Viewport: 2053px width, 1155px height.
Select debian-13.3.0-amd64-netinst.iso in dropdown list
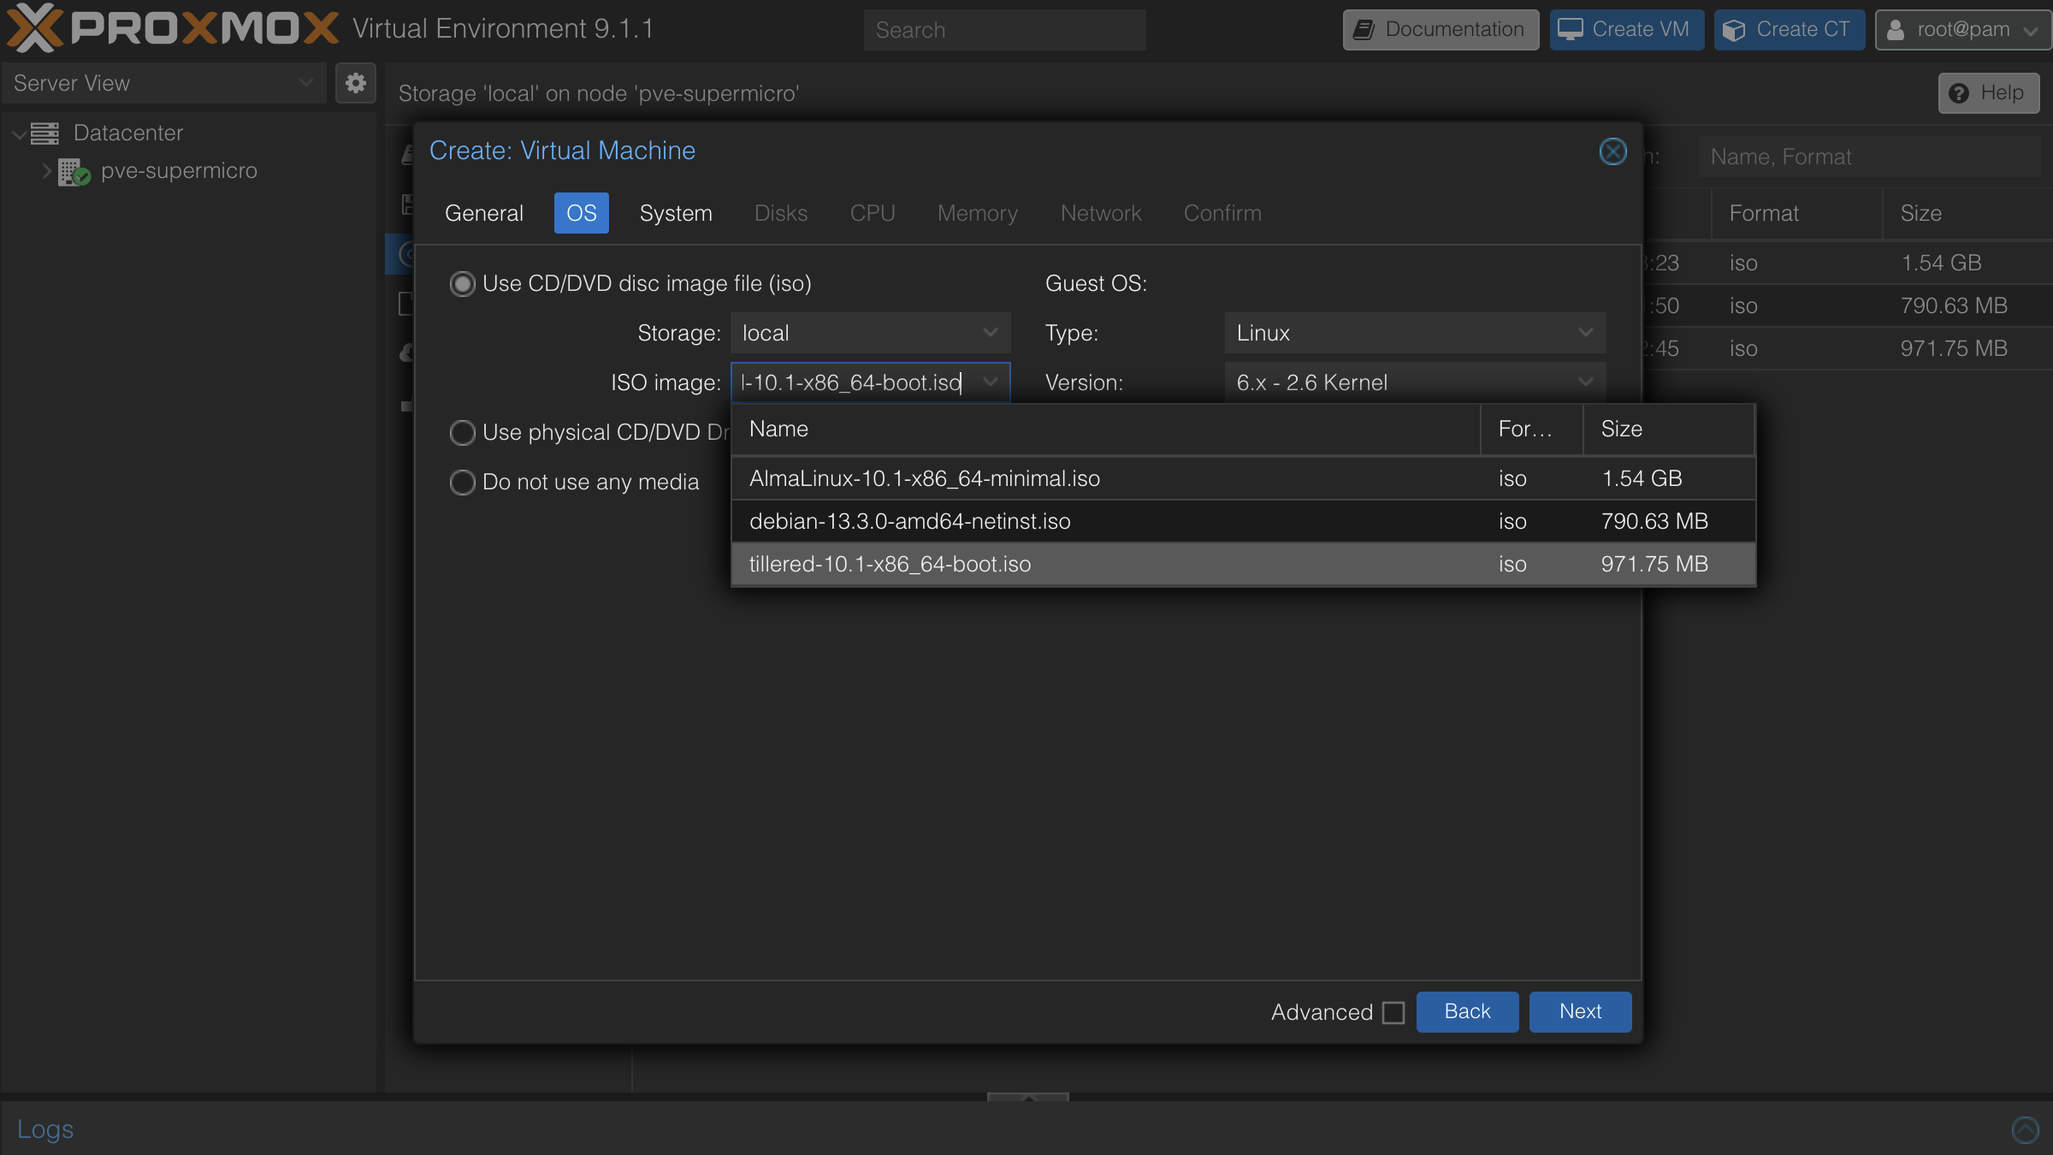point(1243,521)
